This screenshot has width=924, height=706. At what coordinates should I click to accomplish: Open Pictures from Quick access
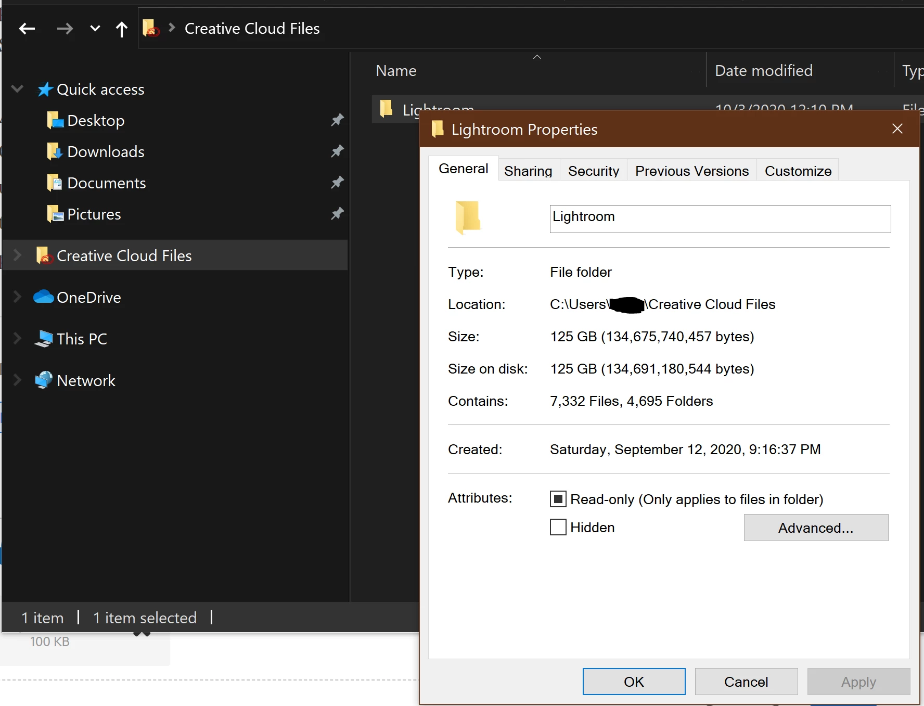tap(94, 214)
